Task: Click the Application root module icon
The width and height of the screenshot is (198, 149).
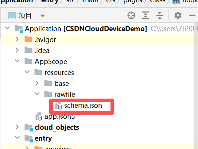Action: pyautogui.click(x=19, y=29)
